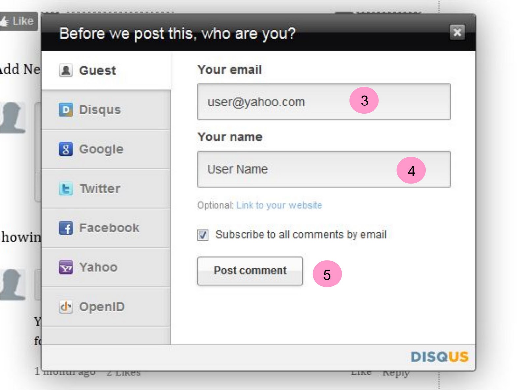This screenshot has width=527, height=390.
Task: Click into the Your name field
Action: 296,169
